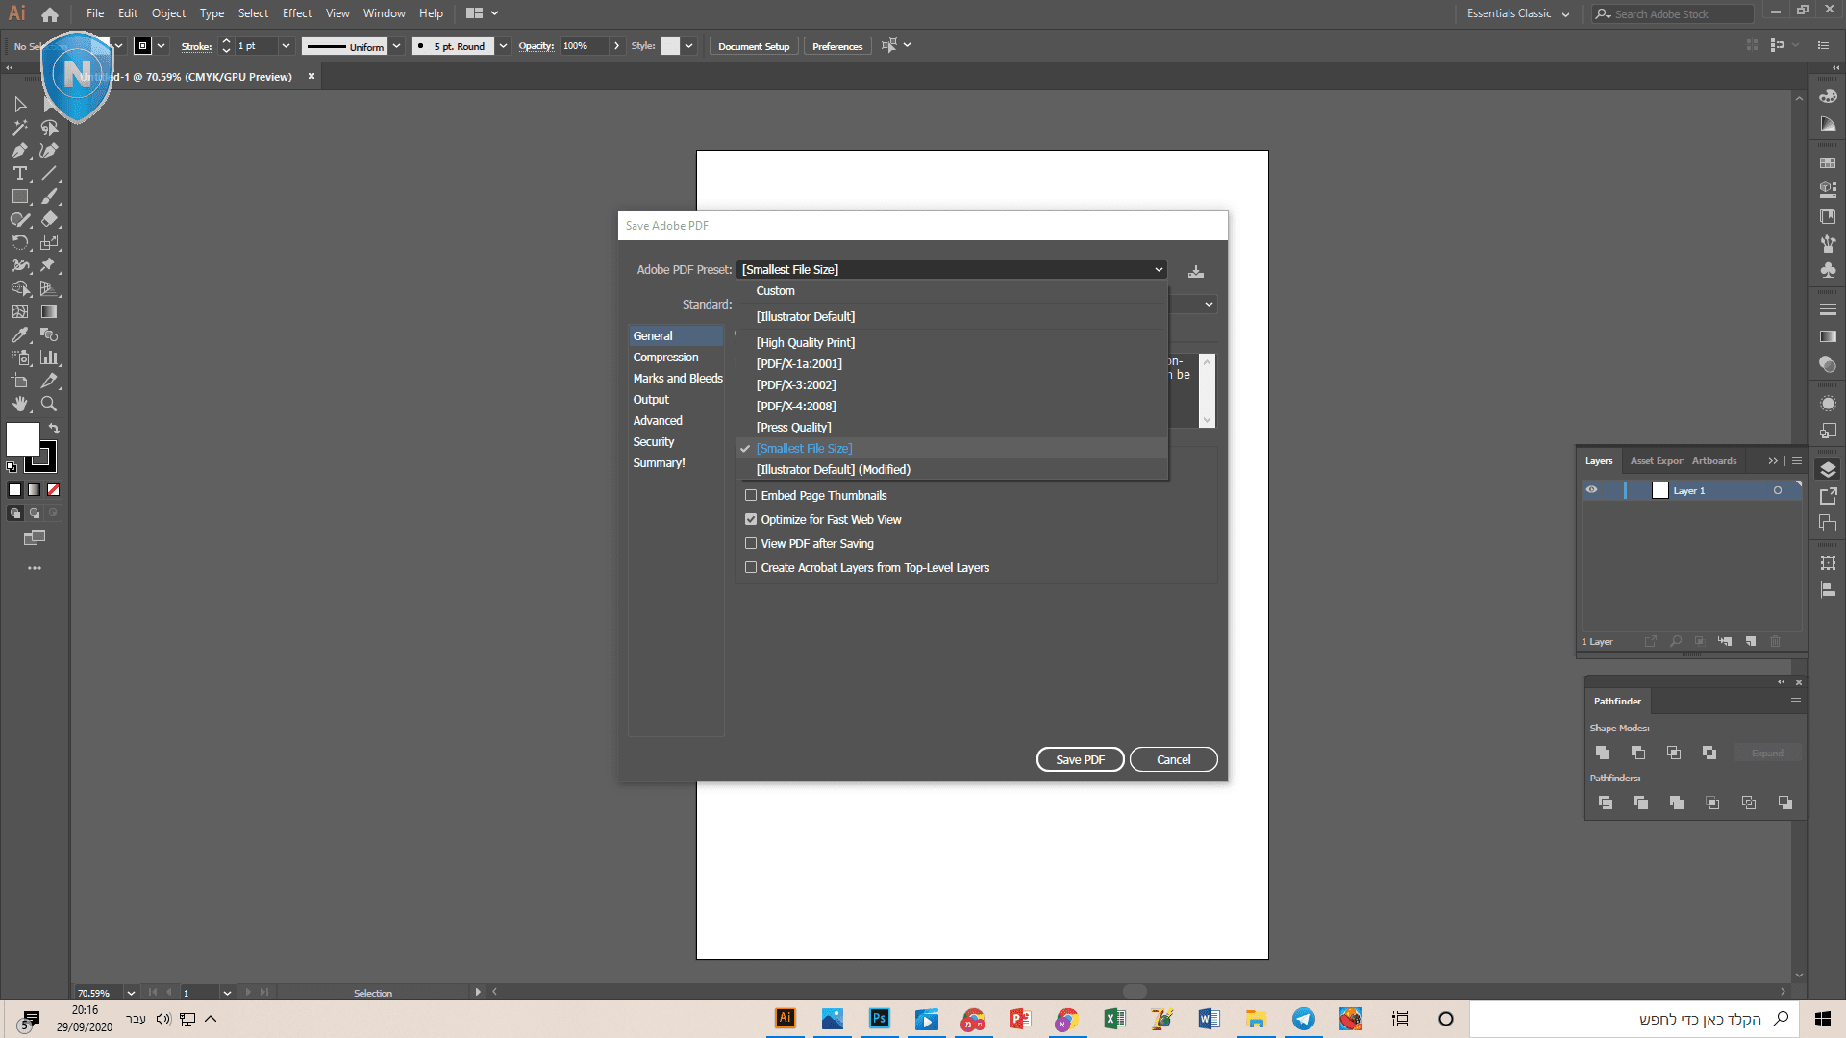1846x1038 pixels.
Task: Click the save preset icon beside dropdown
Action: 1195,272
